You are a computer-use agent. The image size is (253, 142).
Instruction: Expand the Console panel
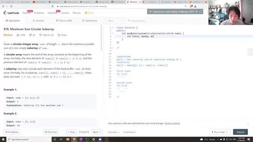click(113, 132)
